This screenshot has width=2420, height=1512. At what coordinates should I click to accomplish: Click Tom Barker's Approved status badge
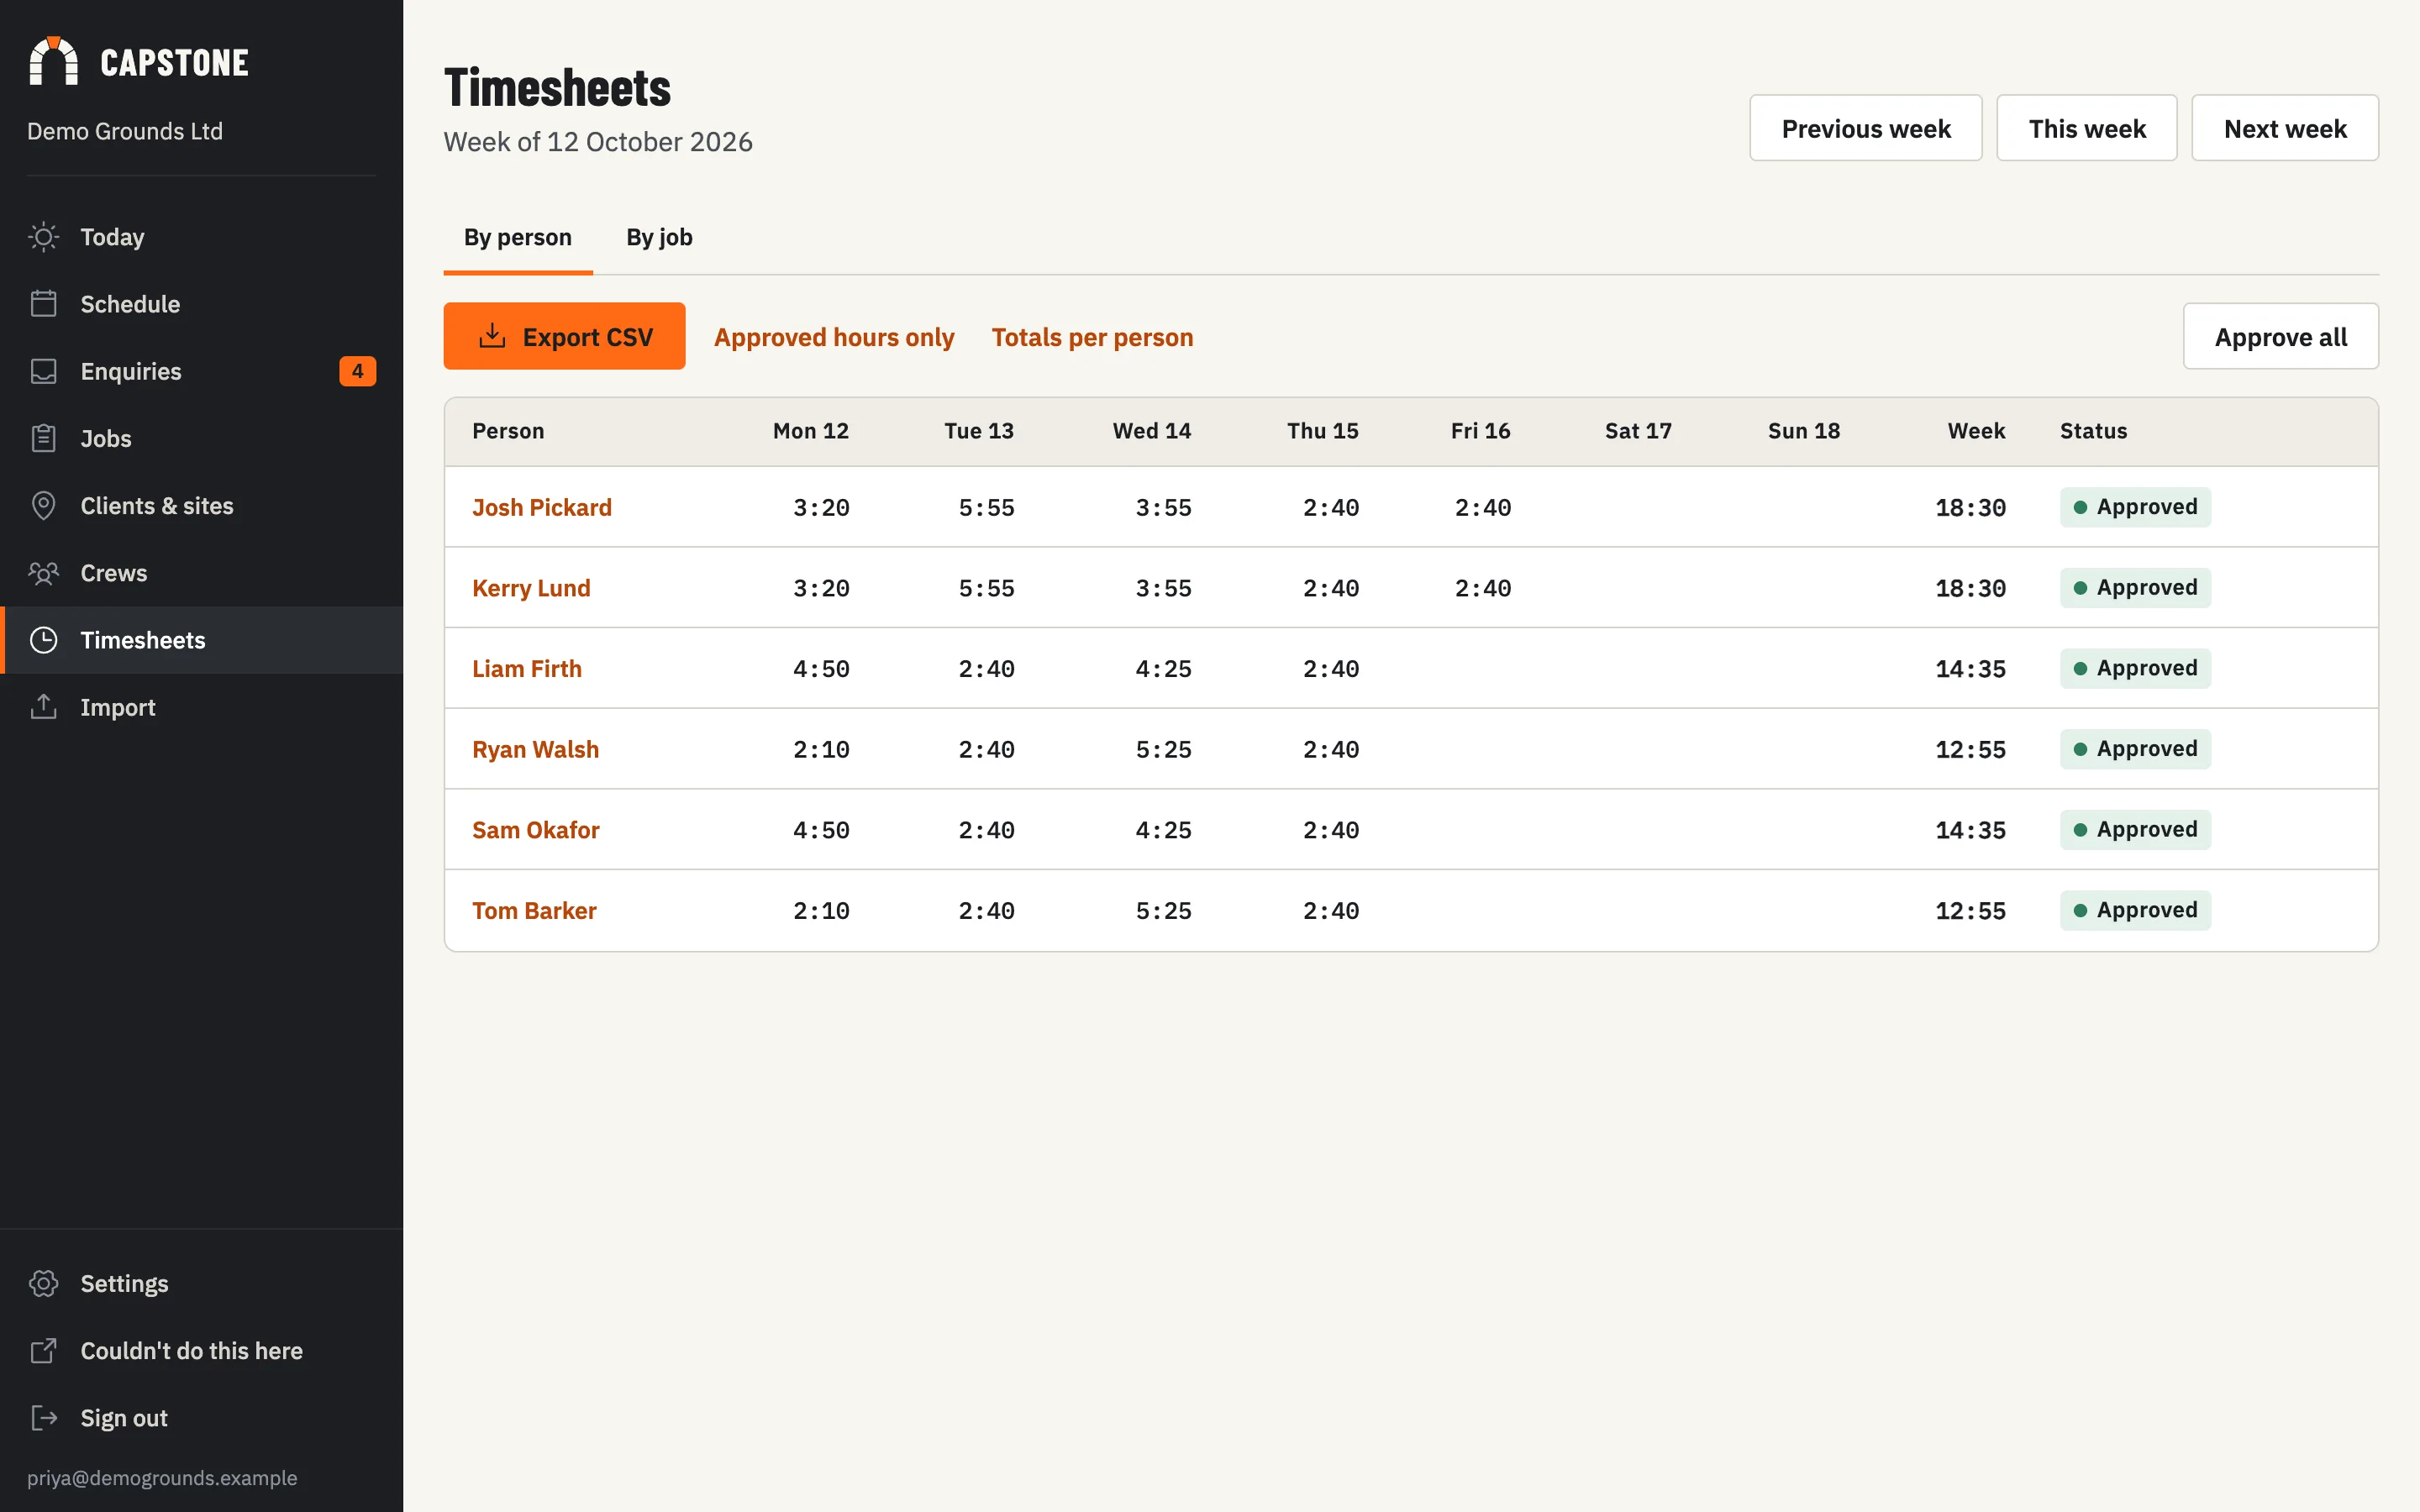point(2135,910)
